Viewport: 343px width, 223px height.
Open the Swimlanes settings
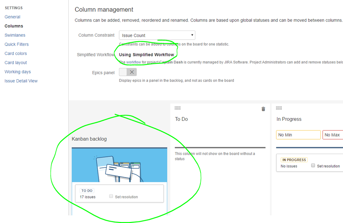(15, 35)
